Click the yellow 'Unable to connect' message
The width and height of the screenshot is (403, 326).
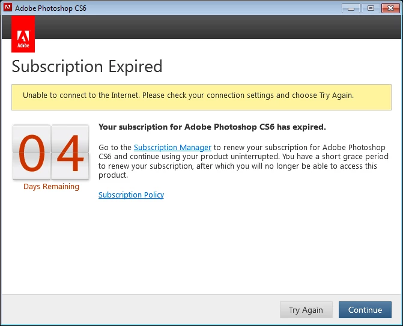click(x=201, y=97)
